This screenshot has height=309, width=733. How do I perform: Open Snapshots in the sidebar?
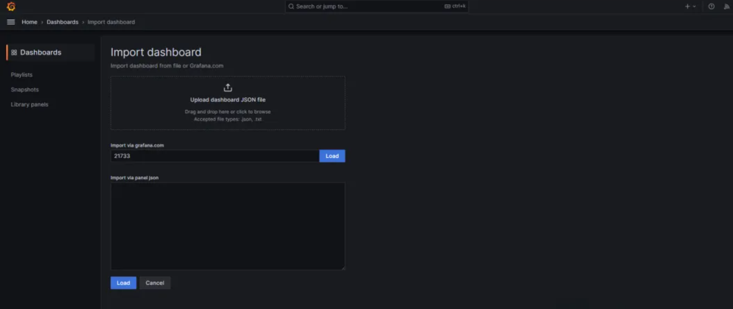pos(25,90)
